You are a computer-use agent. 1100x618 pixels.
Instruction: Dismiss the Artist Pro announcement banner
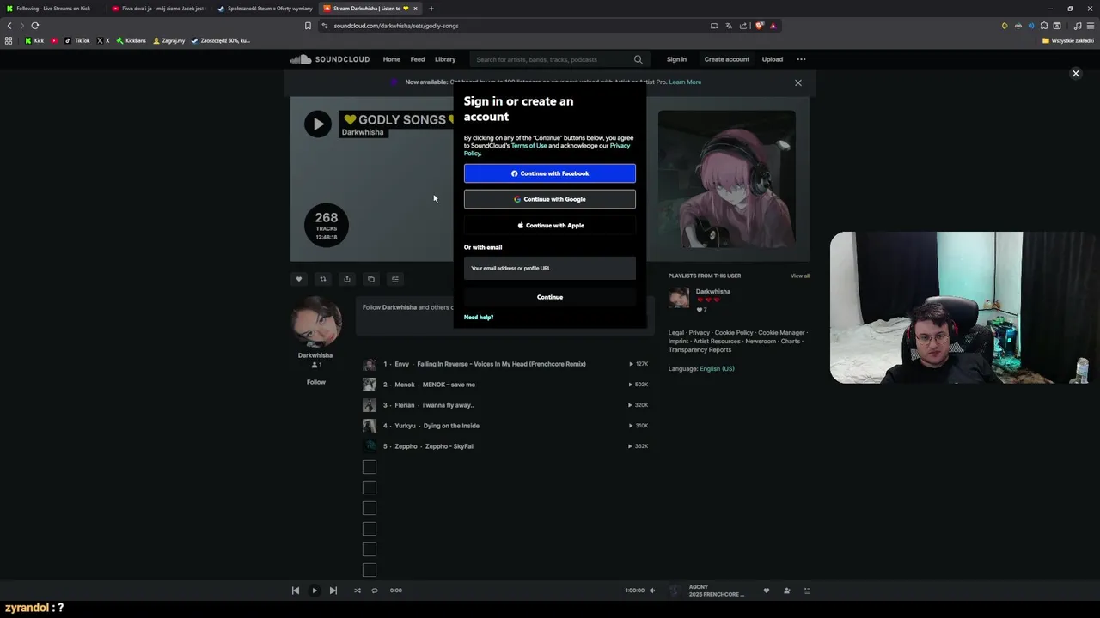[798, 82]
